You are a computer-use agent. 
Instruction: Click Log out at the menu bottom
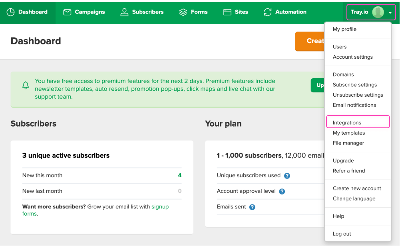[x=341, y=234]
